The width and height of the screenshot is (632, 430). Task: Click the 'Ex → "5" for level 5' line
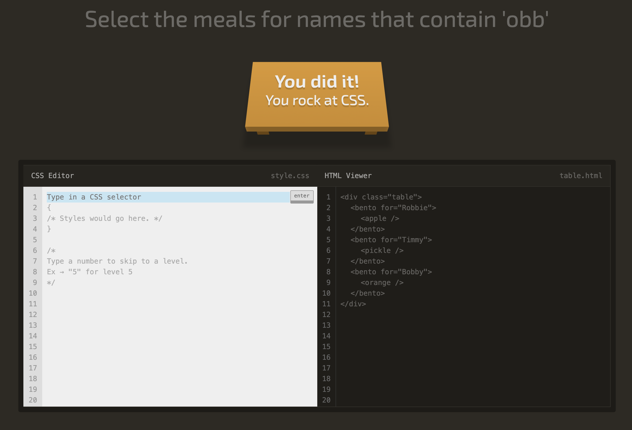tap(89, 271)
